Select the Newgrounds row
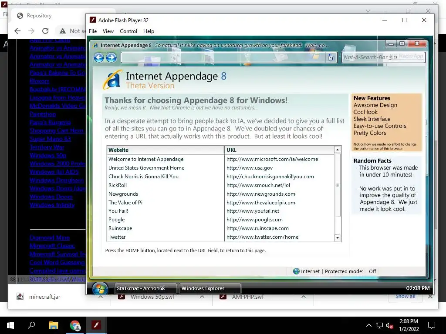 point(221,194)
